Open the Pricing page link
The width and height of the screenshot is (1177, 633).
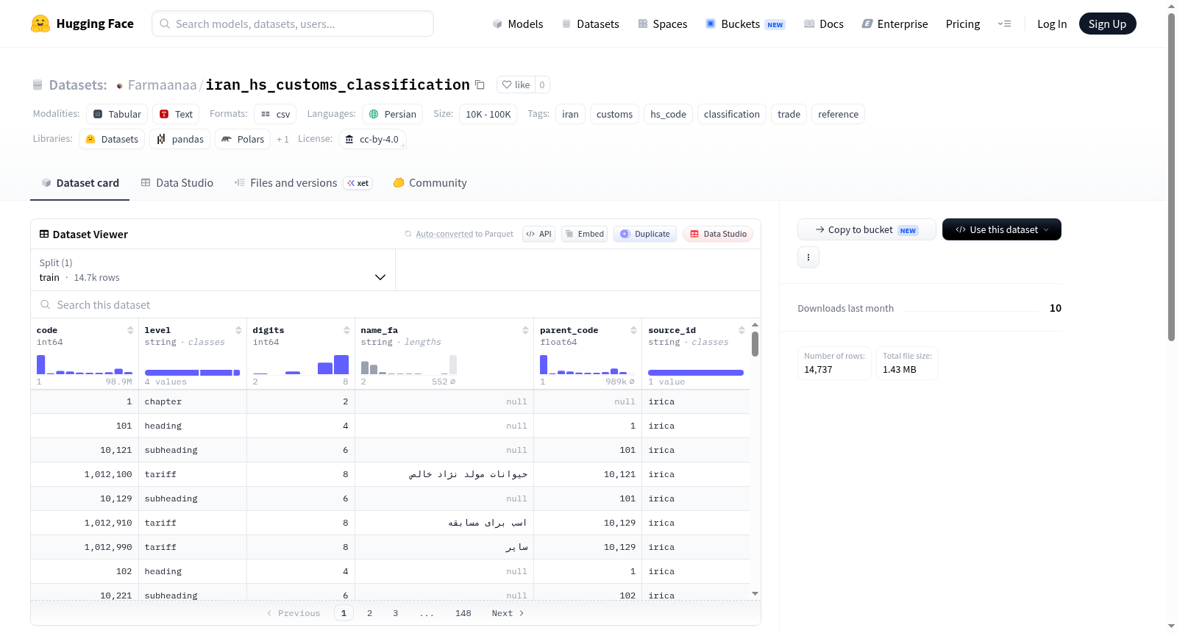pos(963,24)
